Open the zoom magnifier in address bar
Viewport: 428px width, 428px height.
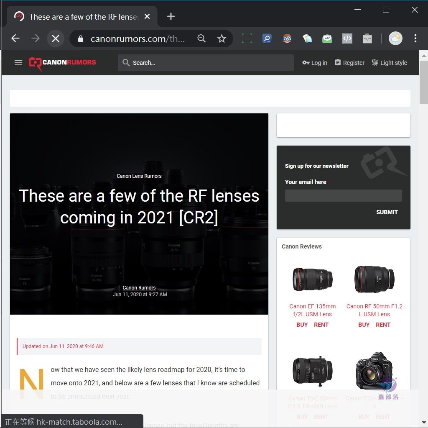pos(201,38)
